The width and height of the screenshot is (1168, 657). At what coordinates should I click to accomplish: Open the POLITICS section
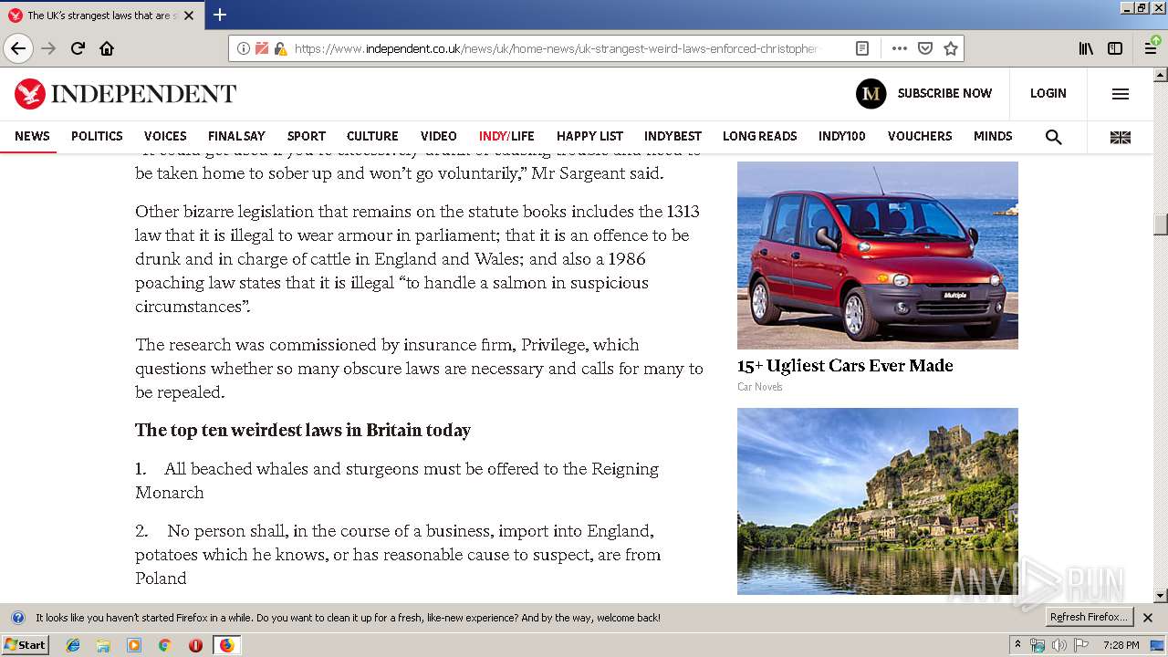click(97, 136)
